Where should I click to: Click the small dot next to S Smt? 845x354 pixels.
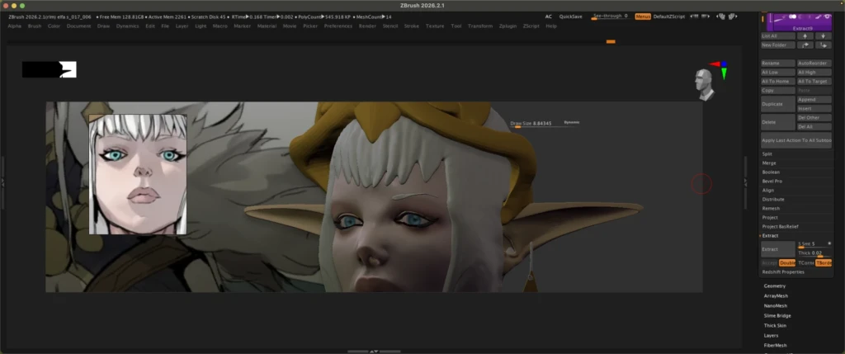click(x=829, y=243)
